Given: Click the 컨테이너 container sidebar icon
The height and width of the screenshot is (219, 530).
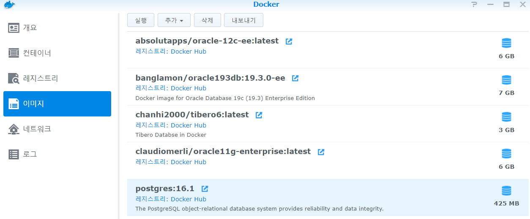Looking at the screenshot, I should click(x=14, y=53).
